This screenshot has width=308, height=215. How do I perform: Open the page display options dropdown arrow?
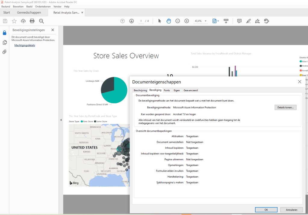point(218,21)
